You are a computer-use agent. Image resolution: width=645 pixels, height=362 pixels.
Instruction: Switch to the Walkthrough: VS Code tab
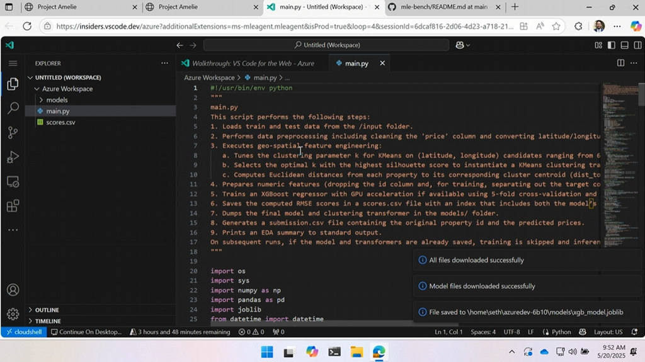click(253, 64)
